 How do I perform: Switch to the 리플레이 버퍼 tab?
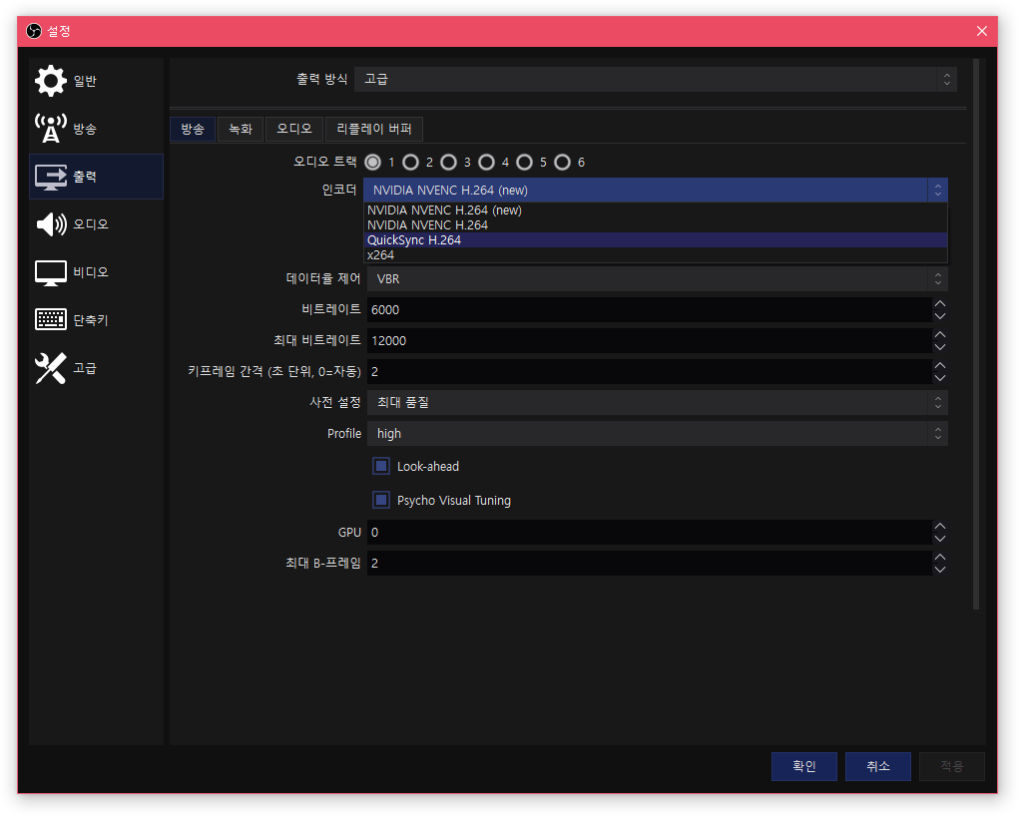(x=374, y=129)
